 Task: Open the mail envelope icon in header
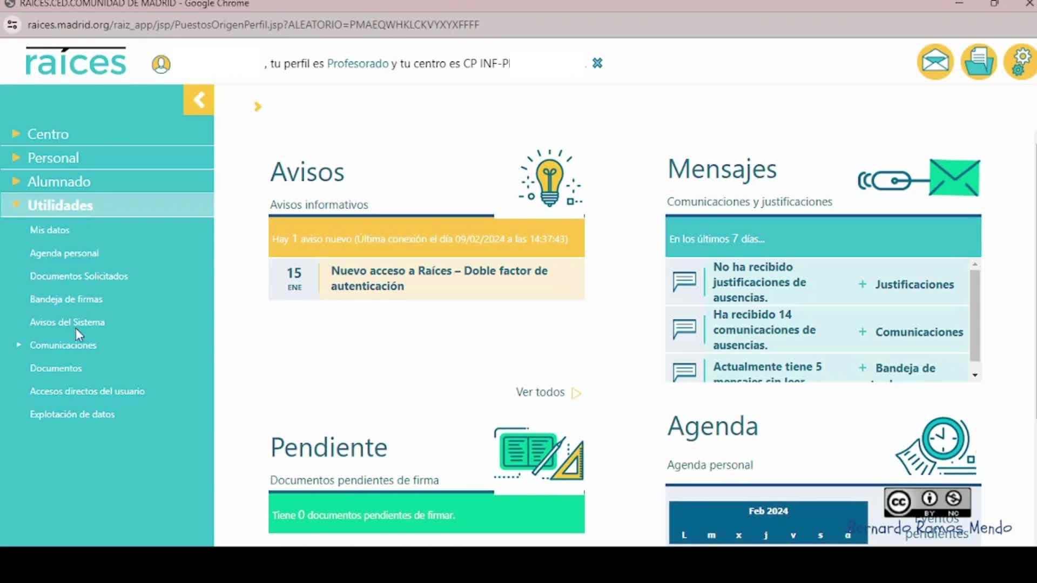click(935, 62)
